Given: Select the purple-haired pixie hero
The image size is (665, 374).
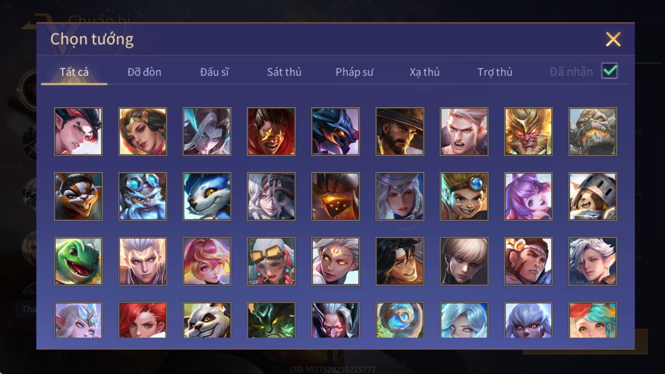Looking at the screenshot, I should click(528, 196).
